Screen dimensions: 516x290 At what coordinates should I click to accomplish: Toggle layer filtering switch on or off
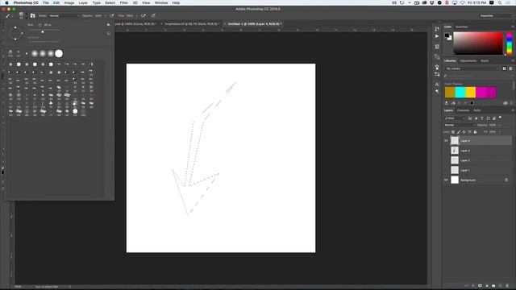(x=500, y=118)
